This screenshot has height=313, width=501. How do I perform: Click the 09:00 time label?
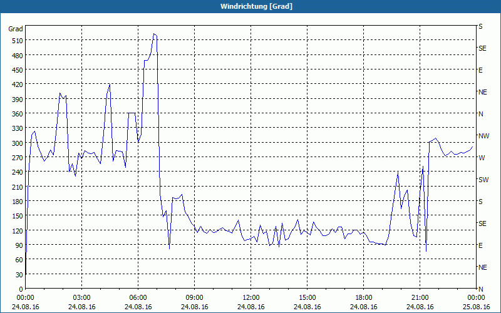point(194,298)
